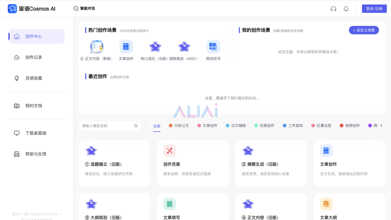Open 清除痕迹（AIGC）star icon
Screen dimensions: 391x220
tap(184, 47)
